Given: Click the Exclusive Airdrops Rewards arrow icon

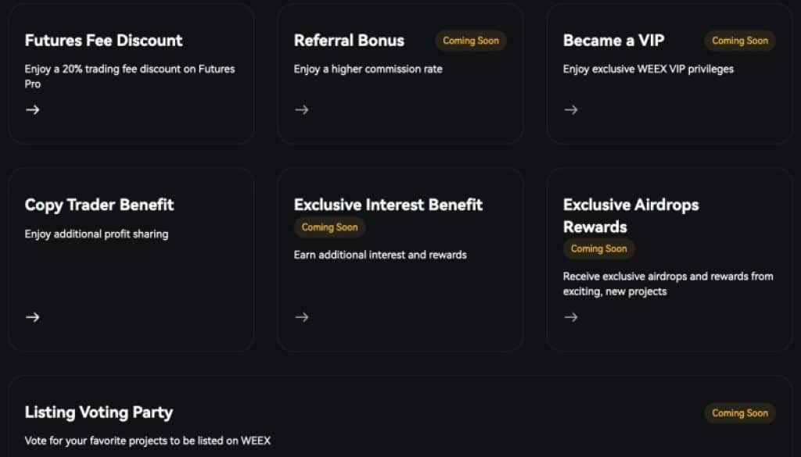Looking at the screenshot, I should click(x=571, y=317).
